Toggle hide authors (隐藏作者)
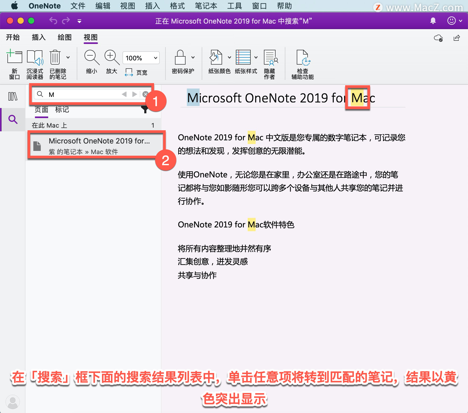The height and width of the screenshot is (413, 468). click(x=271, y=64)
